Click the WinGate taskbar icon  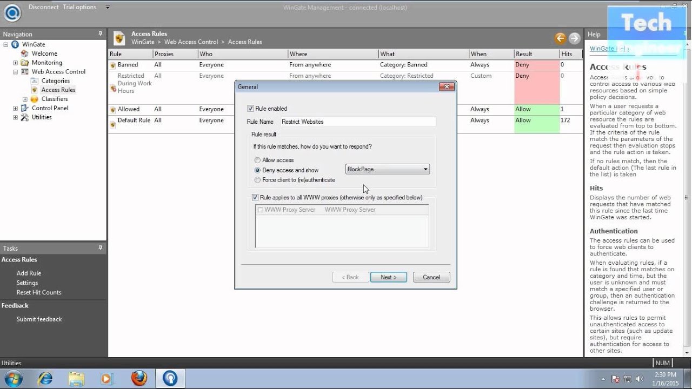point(170,378)
